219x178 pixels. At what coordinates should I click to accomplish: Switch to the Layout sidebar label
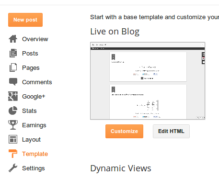[31, 140]
